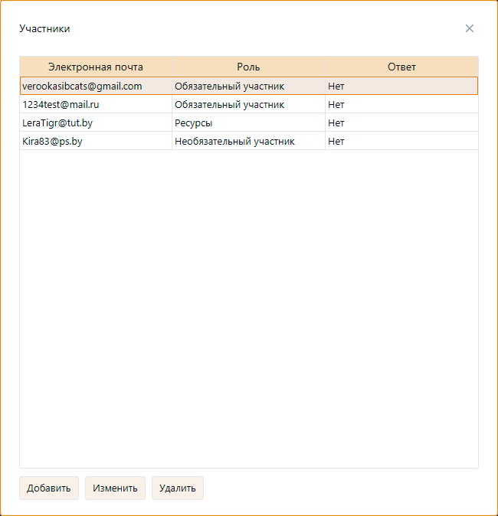Screen dimensions: 498x516
Task: Sort by Электронная почта column header
Action: (96, 67)
